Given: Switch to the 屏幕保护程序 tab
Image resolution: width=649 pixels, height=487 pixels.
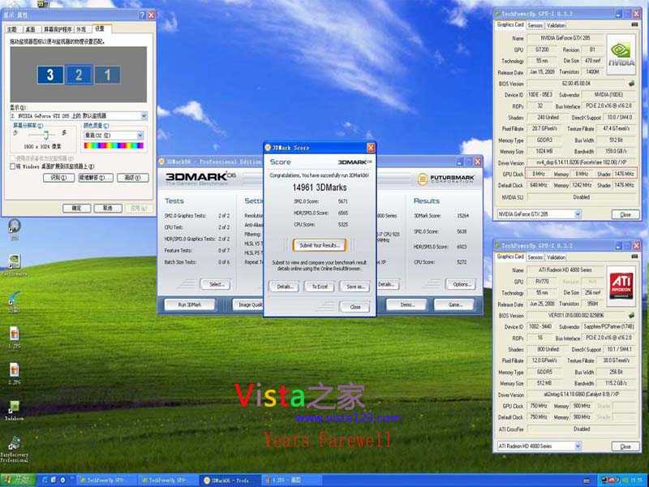Looking at the screenshot, I should 58,29.
